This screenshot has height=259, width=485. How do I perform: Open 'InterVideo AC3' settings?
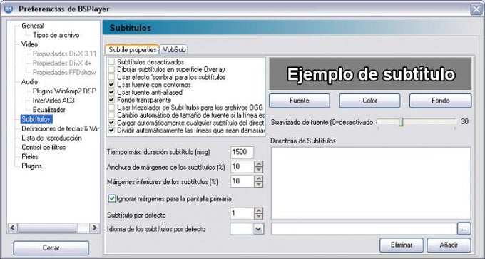pos(53,101)
